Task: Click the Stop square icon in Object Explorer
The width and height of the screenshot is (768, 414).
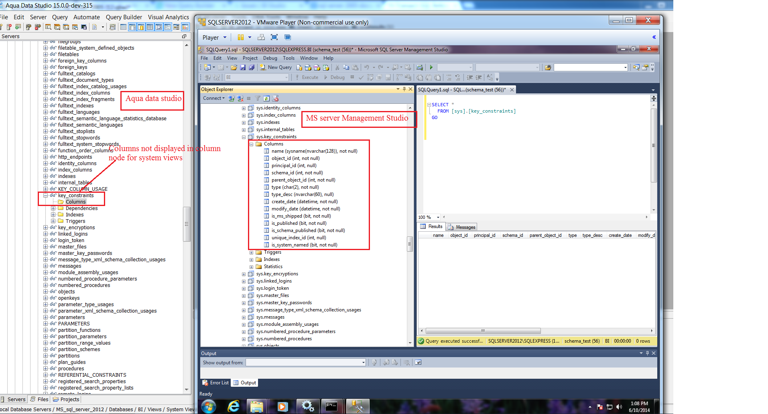Action: click(x=249, y=98)
